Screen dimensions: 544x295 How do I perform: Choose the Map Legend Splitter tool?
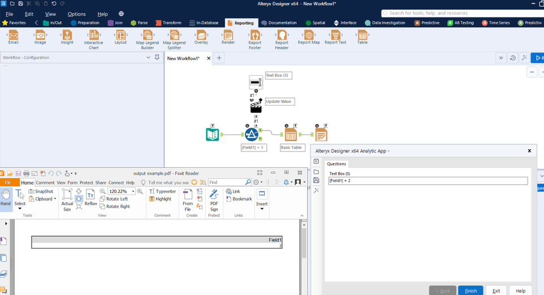(x=174, y=40)
